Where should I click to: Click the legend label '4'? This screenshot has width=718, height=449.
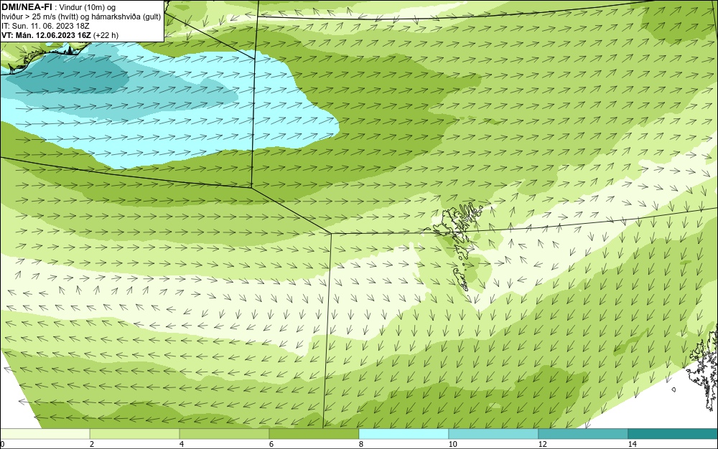tap(182, 444)
